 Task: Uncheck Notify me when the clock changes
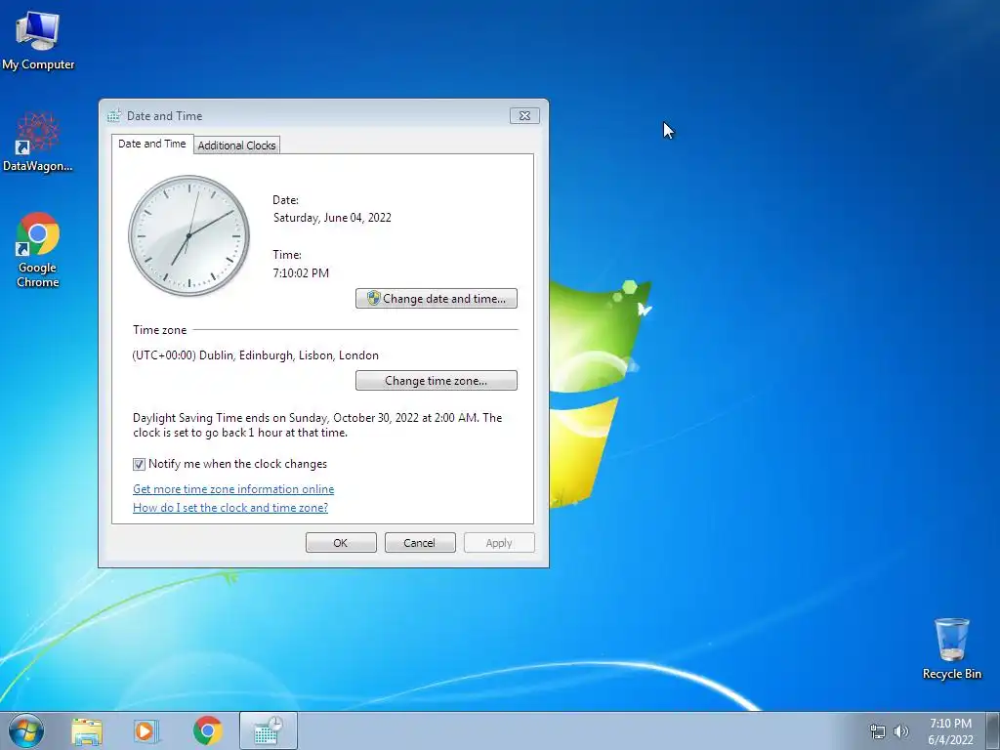(x=139, y=464)
